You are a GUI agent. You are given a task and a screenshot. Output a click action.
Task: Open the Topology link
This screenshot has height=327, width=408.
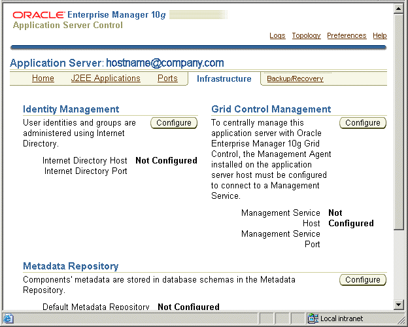tap(306, 35)
